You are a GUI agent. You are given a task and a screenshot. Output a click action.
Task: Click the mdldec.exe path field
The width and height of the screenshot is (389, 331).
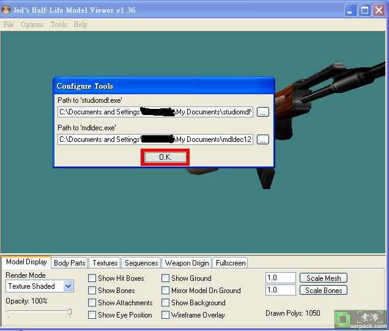[155, 139]
